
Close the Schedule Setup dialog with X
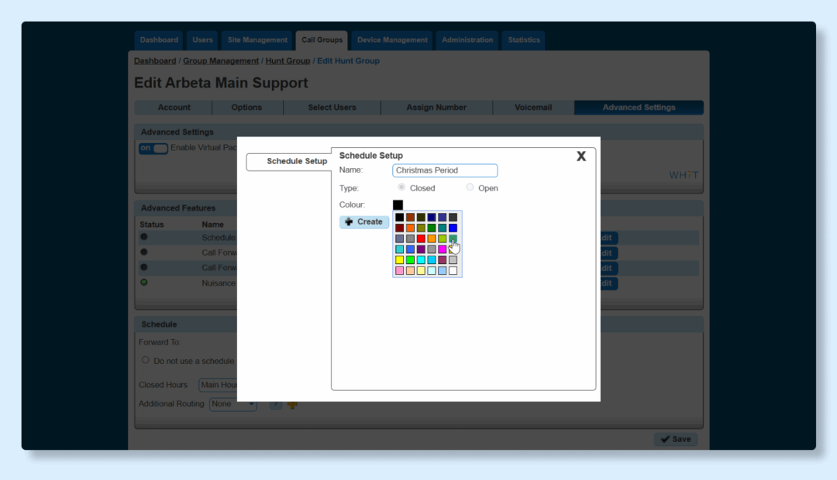[x=580, y=156]
